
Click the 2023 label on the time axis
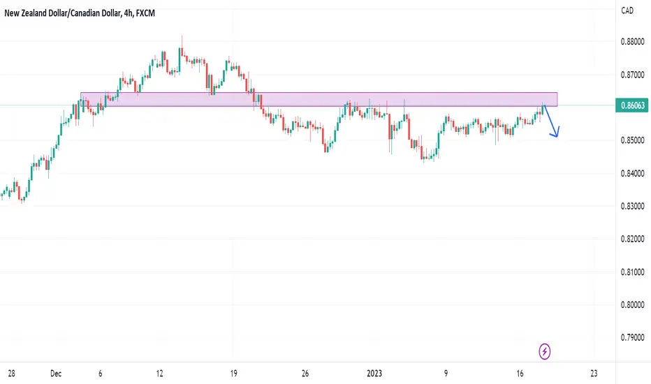(374, 374)
